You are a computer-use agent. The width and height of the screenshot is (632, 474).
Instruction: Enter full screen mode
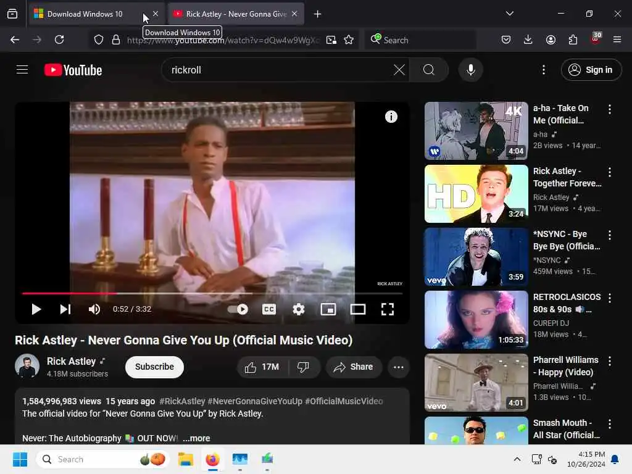[388, 309]
